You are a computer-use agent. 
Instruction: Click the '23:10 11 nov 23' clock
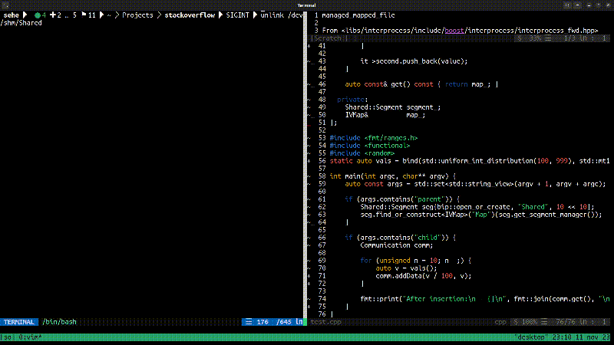(581, 337)
